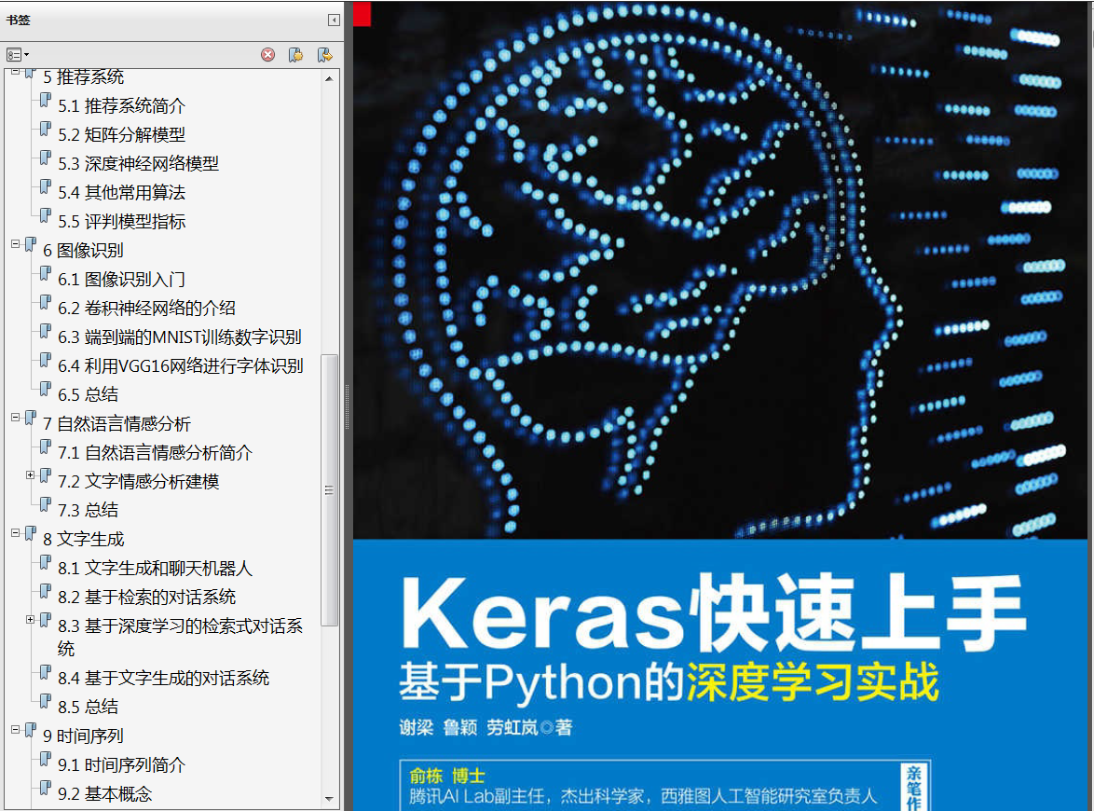Click the 俞栋 博士 endorsement name
Viewport: 1094px width, 811px height.
(x=446, y=777)
